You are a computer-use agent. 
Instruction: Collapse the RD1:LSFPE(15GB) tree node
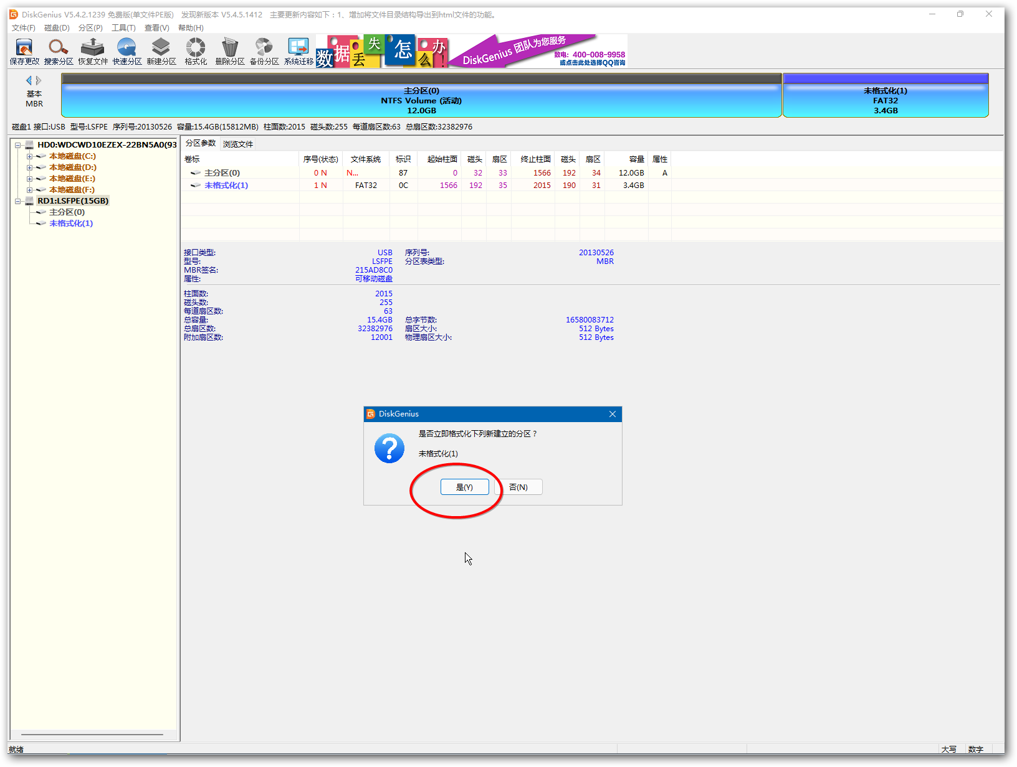point(18,201)
